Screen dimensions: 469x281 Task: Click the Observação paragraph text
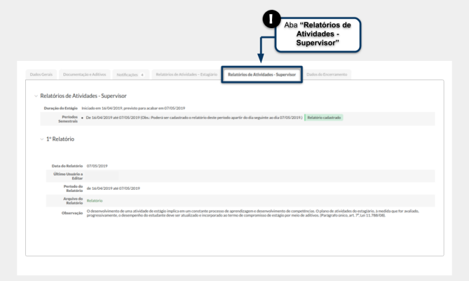[x=253, y=213]
